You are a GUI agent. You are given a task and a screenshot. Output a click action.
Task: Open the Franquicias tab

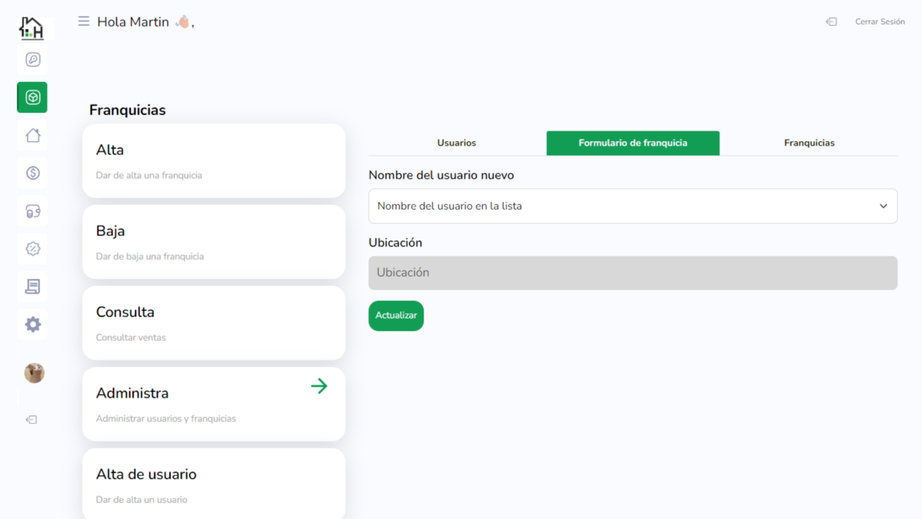(x=809, y=143)
